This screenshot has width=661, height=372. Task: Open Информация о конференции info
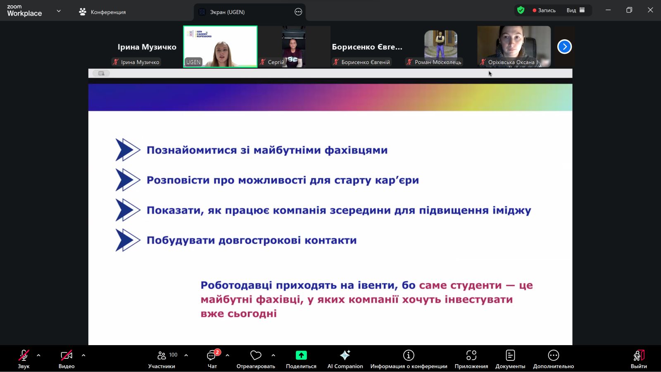click(x=409, y=359)
